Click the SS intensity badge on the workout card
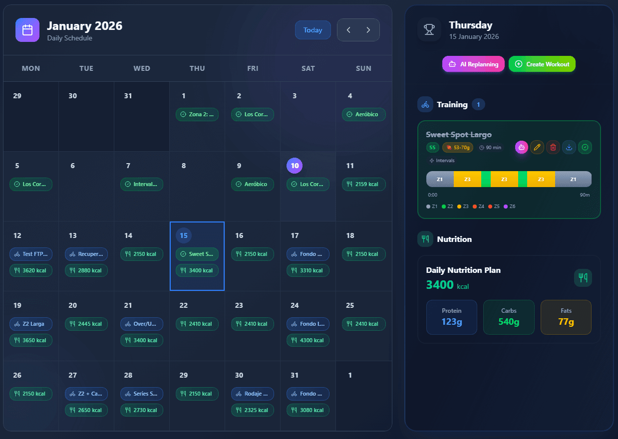618x439 pixels. (432, 147)
